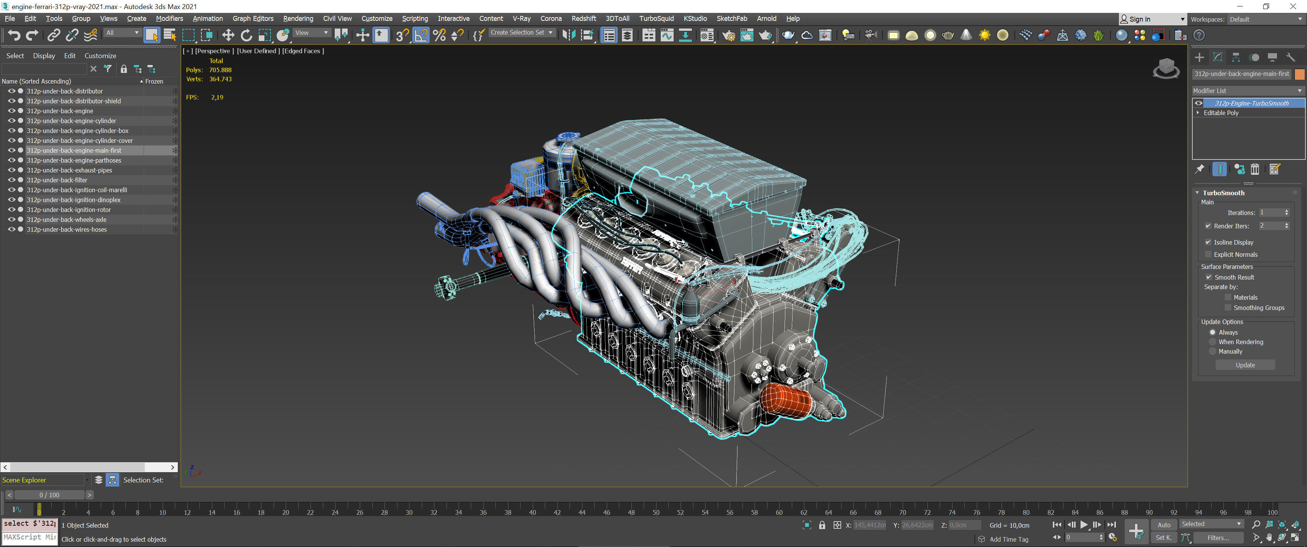Viewport: 1307px width, 547px height.
Task: Open the Mirror tool
Action: [x=569, y=35]
